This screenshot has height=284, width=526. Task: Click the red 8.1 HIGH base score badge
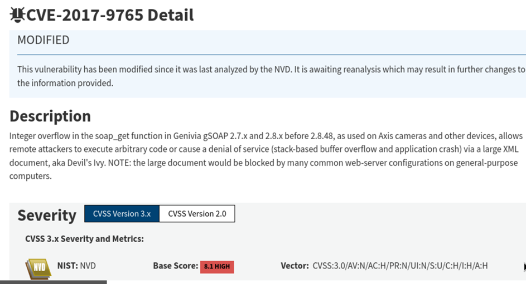click(x=217, y=267)
